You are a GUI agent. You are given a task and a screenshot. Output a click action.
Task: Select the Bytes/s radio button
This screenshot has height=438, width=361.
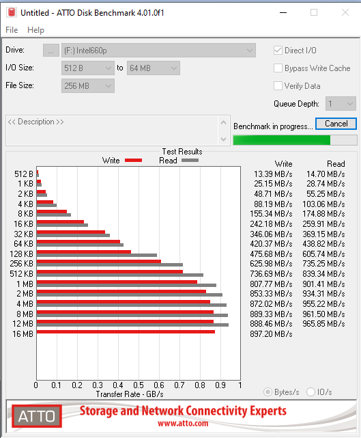click(268, 392)
